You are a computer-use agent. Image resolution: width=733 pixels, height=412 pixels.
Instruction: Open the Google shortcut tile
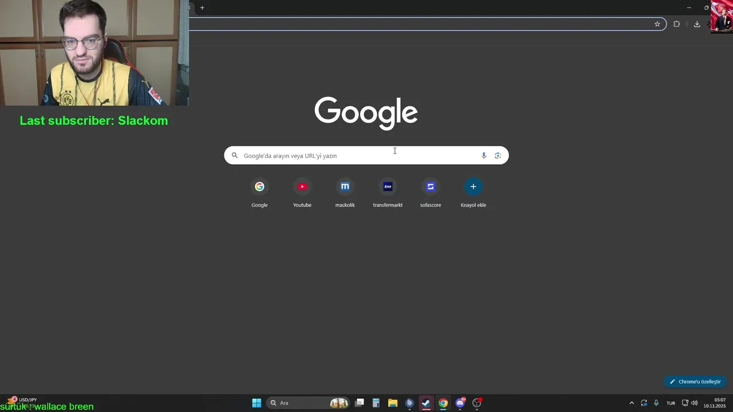click(259, 193)
